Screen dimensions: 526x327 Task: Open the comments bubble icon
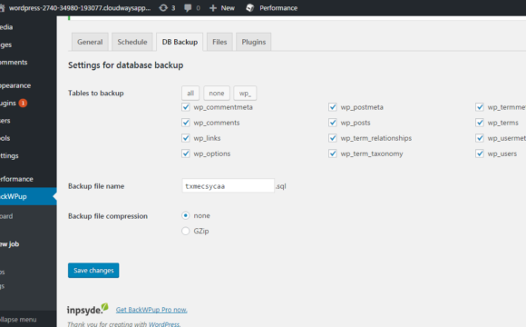click(x=188, y=8)
